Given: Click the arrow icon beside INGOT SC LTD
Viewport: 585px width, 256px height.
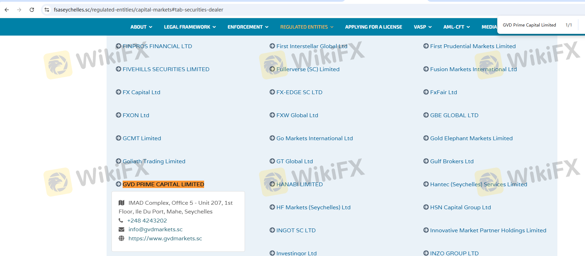Looking at the screenshot, I should (x=272, y=230).
